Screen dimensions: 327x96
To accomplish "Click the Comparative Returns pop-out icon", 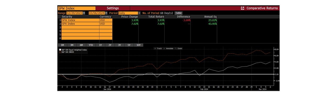I will tap(242, 8).
